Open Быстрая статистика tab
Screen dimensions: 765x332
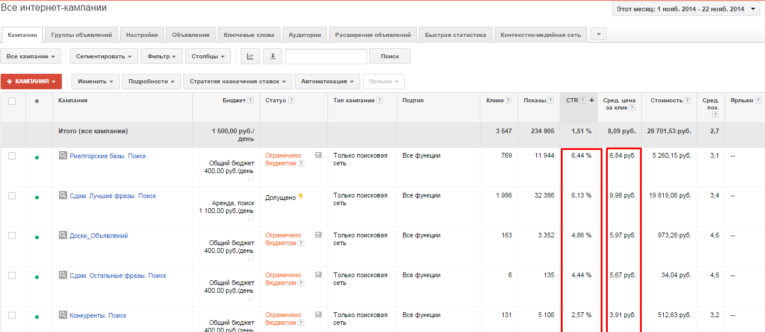[455, 35]
